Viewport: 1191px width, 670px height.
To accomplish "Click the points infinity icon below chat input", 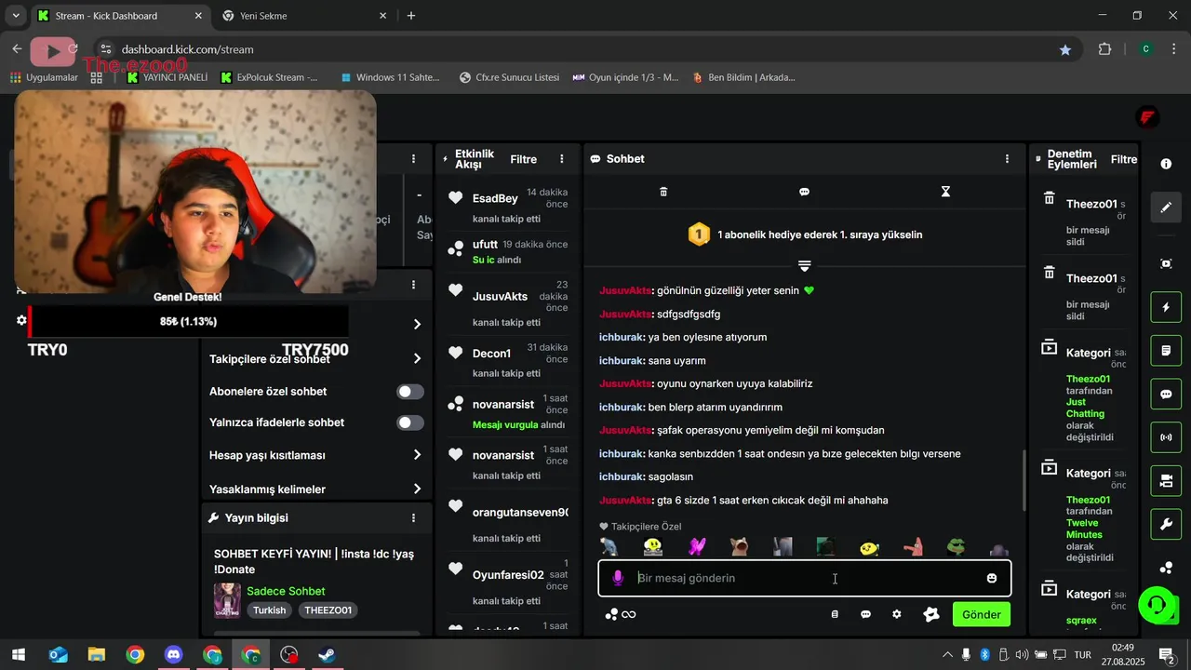I will 621,614.
